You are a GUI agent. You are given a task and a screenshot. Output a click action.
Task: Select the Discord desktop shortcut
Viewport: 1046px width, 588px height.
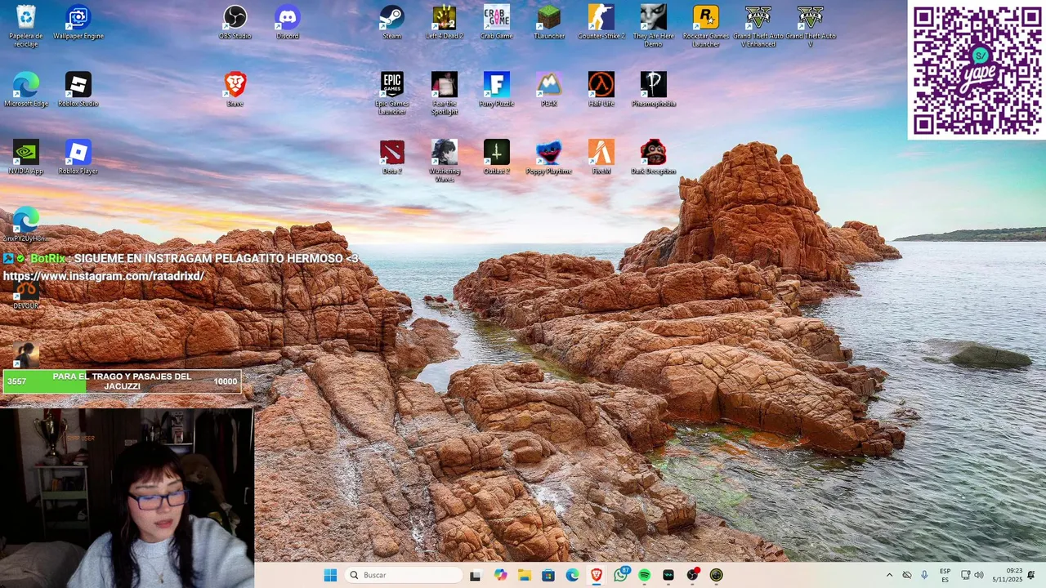click(x=288, y=22)
